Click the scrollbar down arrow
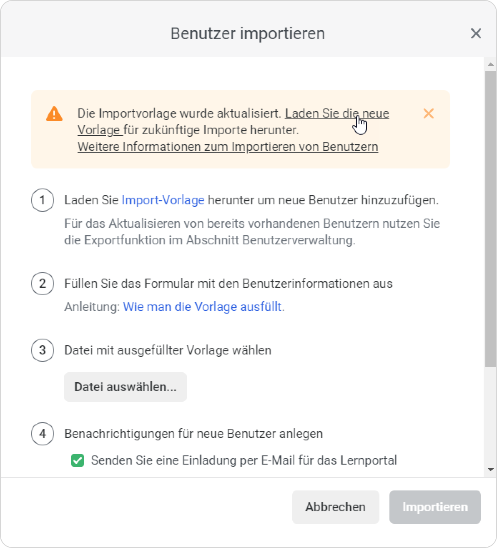 click(490, 470)
